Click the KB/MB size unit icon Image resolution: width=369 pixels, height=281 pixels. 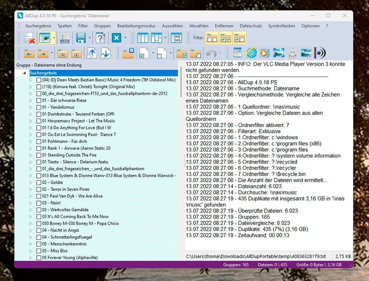pos(177,38)
